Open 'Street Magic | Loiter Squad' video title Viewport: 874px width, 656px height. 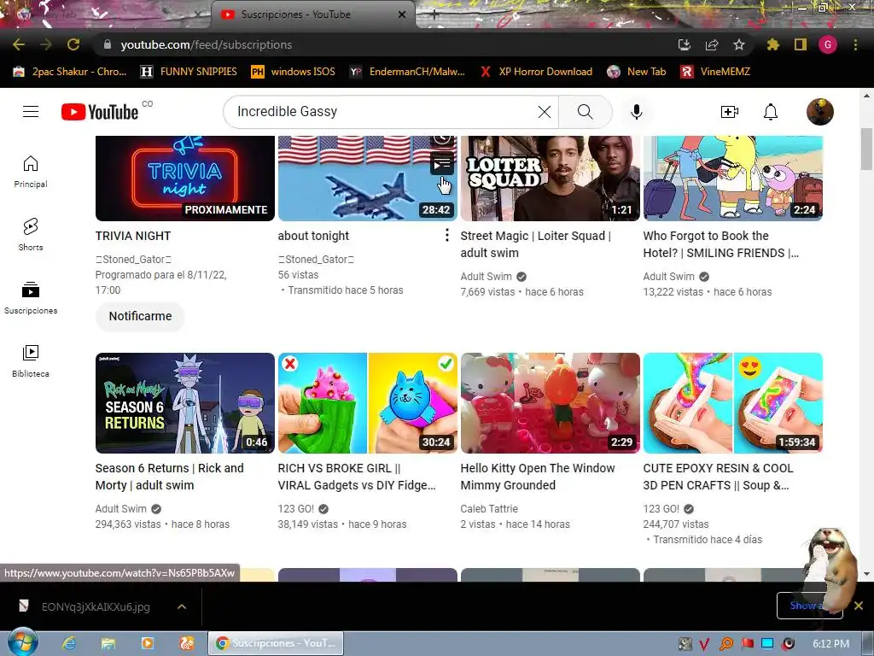click(x=536, y=244)
